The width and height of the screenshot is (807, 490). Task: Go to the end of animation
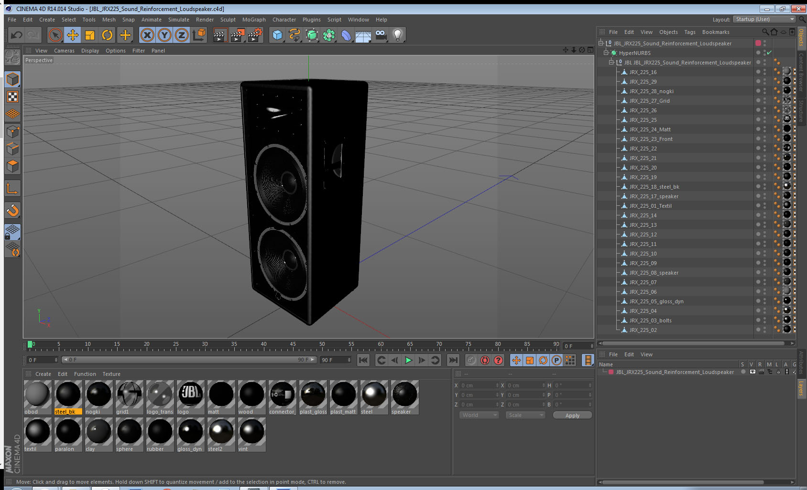(x=453, y=360)
